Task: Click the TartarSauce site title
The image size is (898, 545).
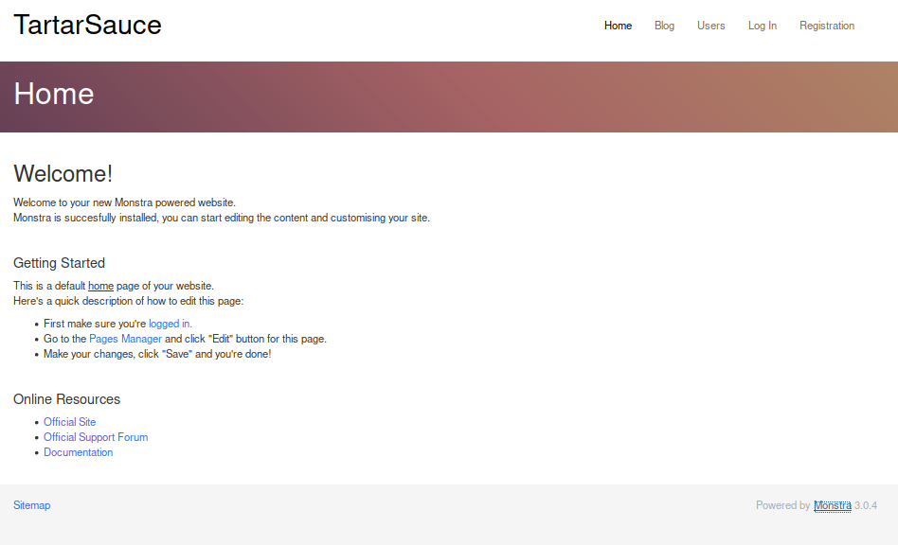Action: tap(87, 26)
